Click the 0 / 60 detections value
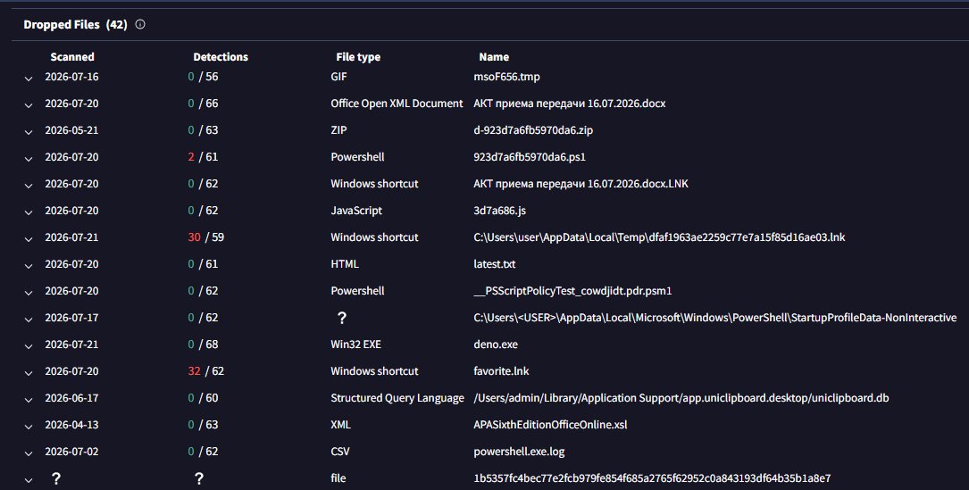The height and width of the screenshot is (490, 969). coord(203,398)
